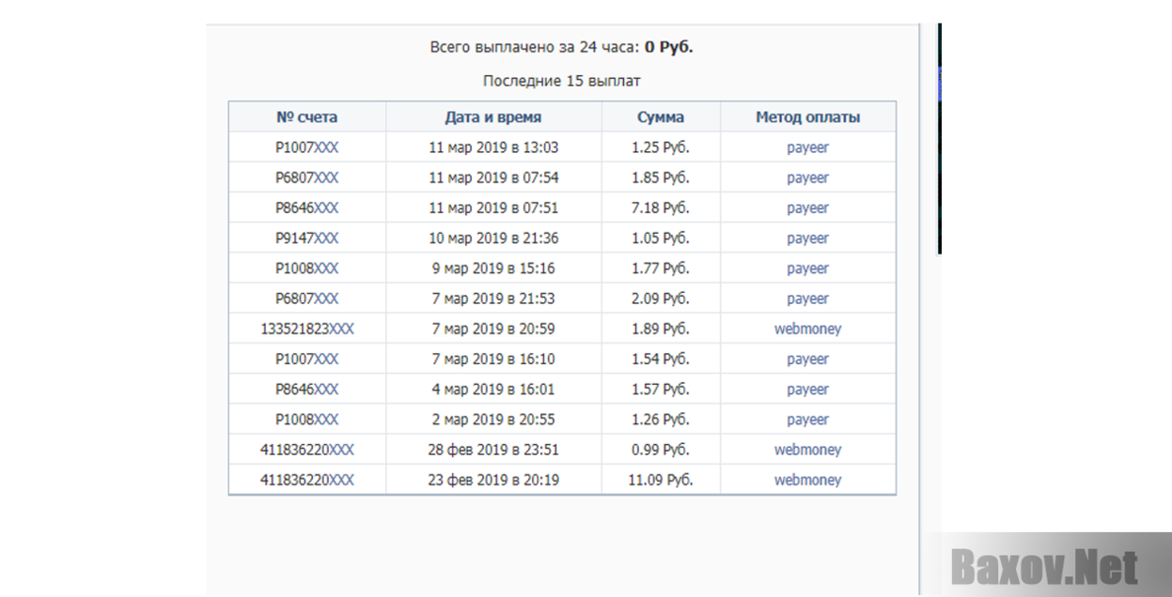1172x597 pixels.
Task: Click the amount '1.26 Руб.'
Action: pos(661,420)
